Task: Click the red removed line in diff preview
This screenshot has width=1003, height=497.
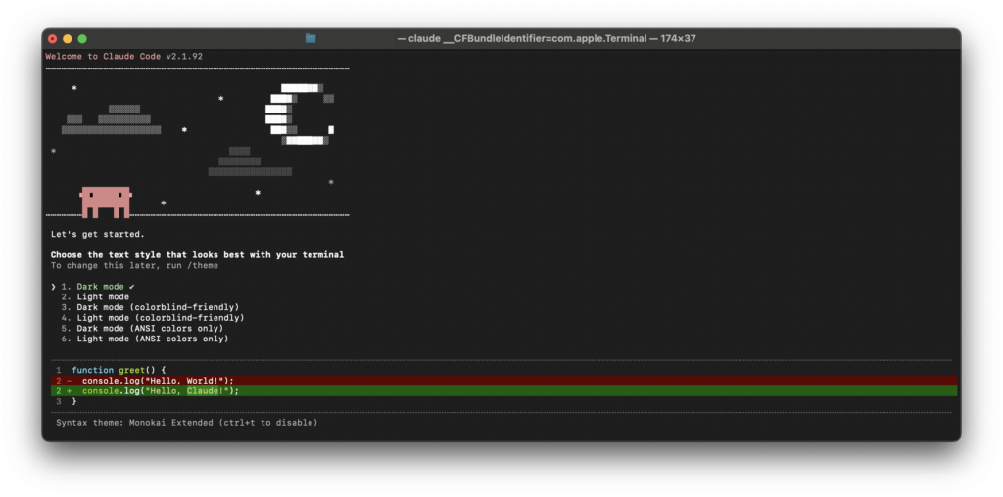Action: pyautogui.click(x=157, y=381)
